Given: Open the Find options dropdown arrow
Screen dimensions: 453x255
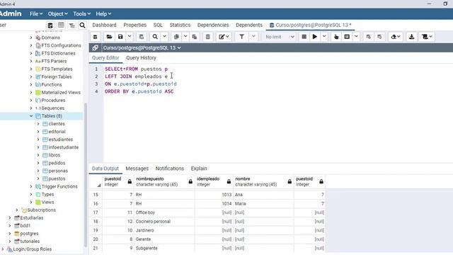Looking at the screenshot, I should (x=164, y=37).
